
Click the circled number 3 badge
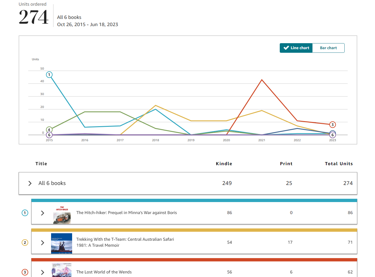(x=25, y=272)
